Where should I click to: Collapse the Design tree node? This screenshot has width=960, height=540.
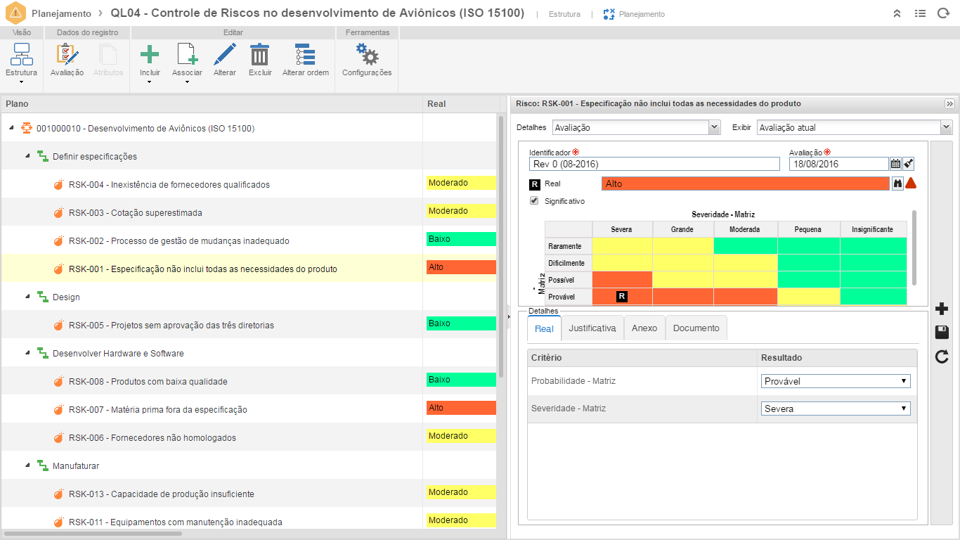pyautogui.click(x=28, y=297)
